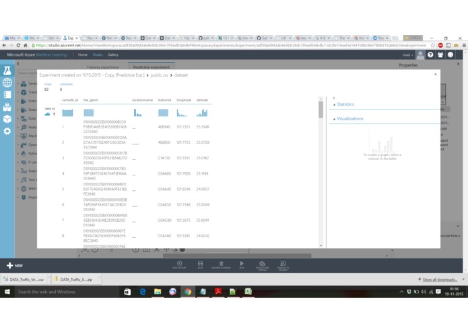Click the Search the web and Windows box
Viewport: 468px width, 332px height.
click(67, 292)
